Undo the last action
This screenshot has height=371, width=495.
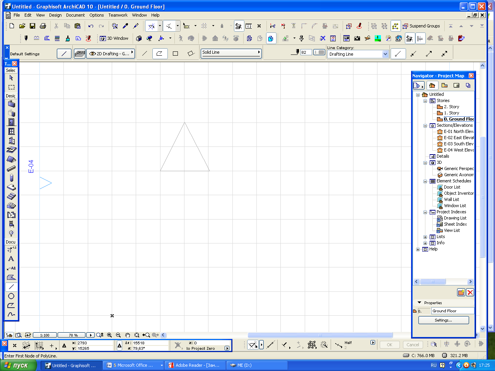(x=91, y=26)
